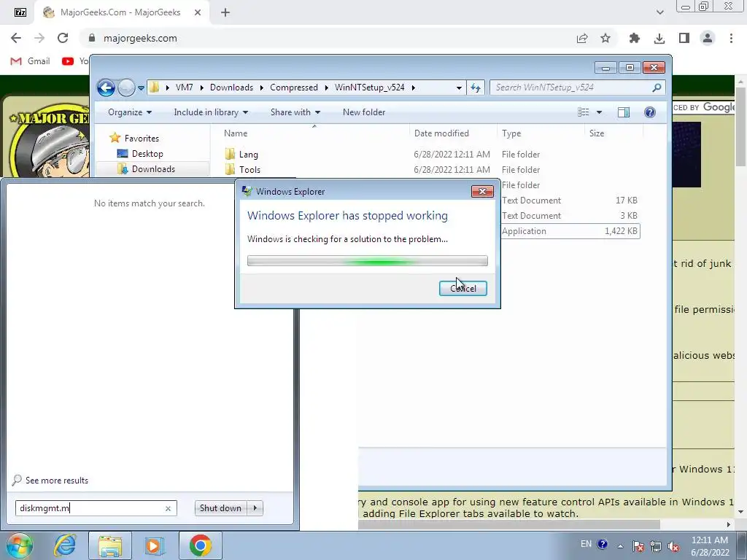The width and height of the screenshot is (747, 560).
Task: Sort by Name column header
Action: [314, 133]
